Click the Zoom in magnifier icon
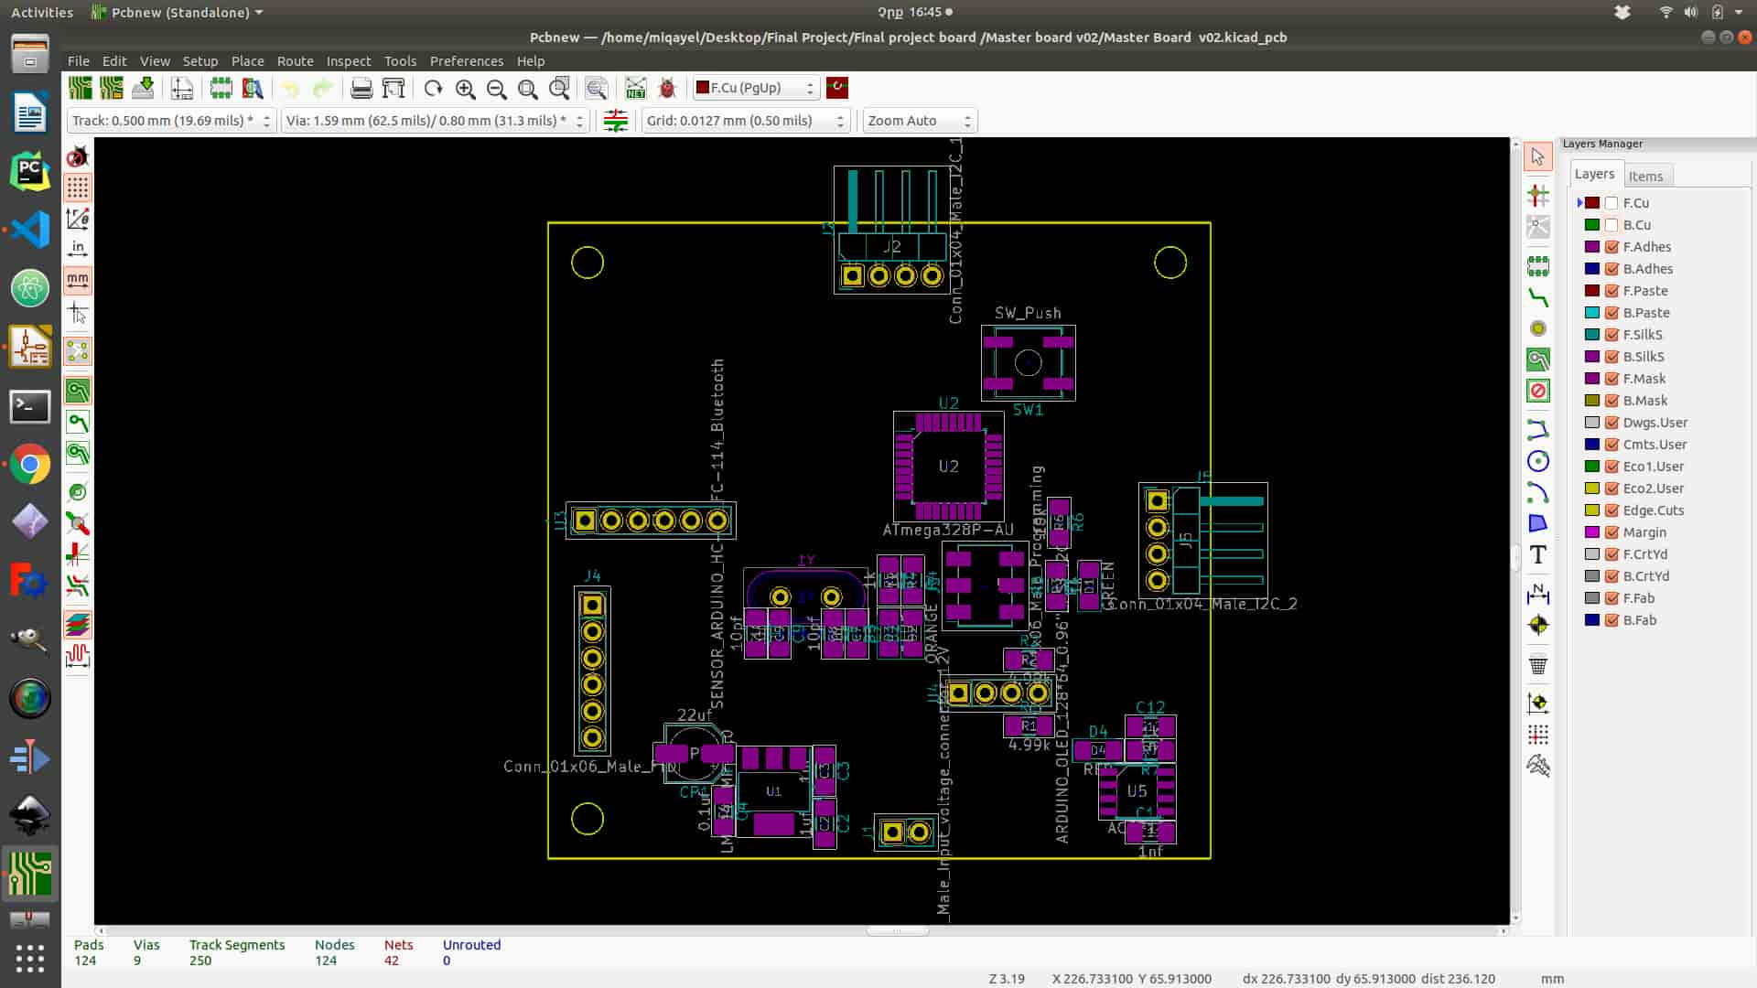 pyautogui.click(x=465, y=88)
